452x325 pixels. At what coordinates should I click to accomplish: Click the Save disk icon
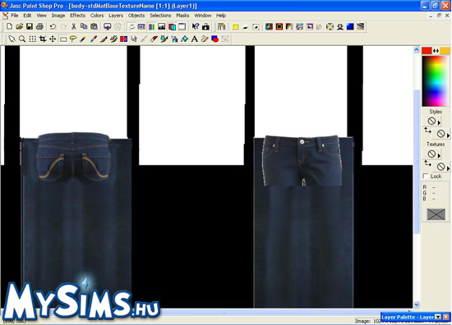coord(30,27)
